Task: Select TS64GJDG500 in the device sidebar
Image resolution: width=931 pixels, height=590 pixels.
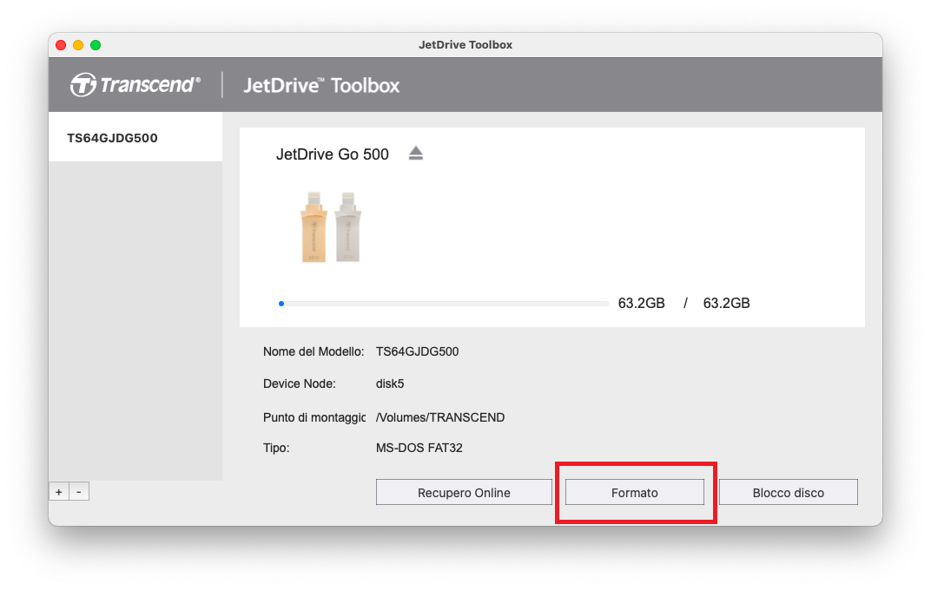Action: pyautogui.click(x=135, y=138)
